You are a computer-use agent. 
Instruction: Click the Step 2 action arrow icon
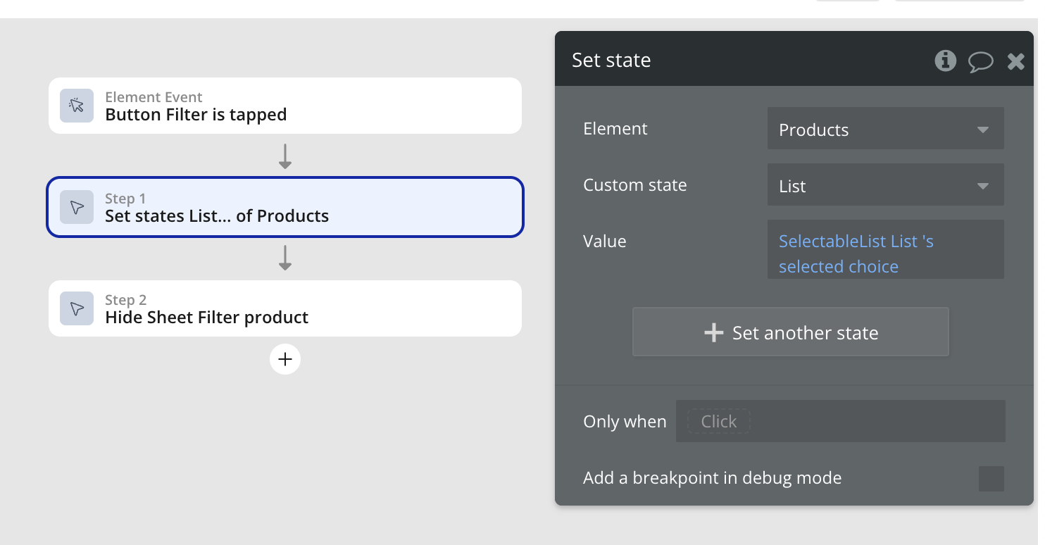point(77,308)
